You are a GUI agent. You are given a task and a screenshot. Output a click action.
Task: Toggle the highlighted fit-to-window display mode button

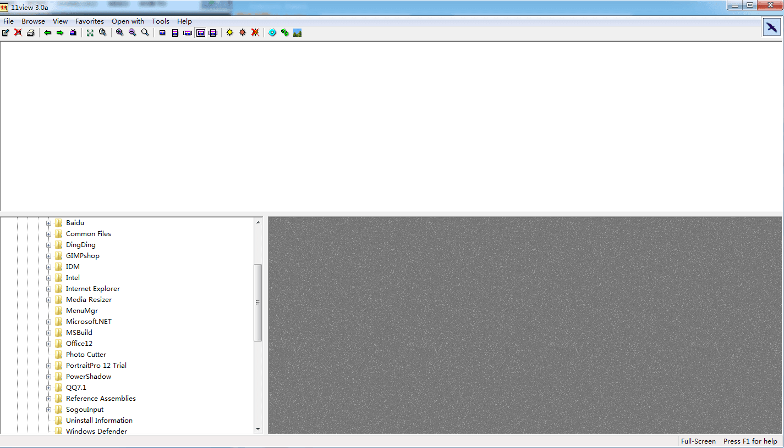[x=200, y=33]
